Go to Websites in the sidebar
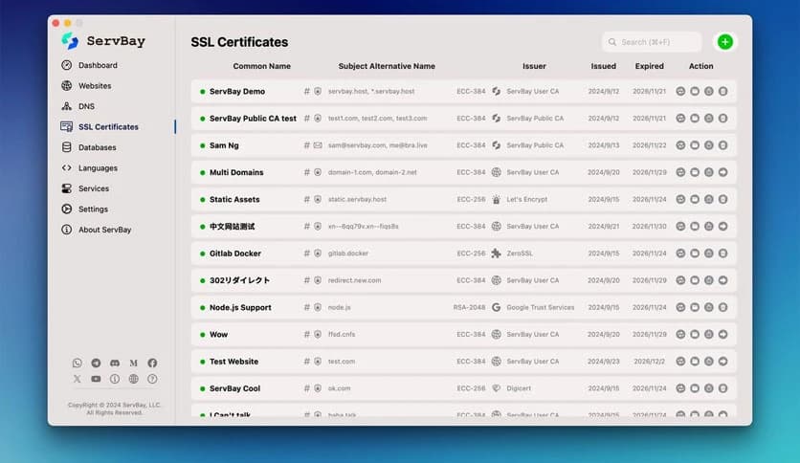Image resolution: width=800 pixels, height=463 pixels. tap(95, 86)
